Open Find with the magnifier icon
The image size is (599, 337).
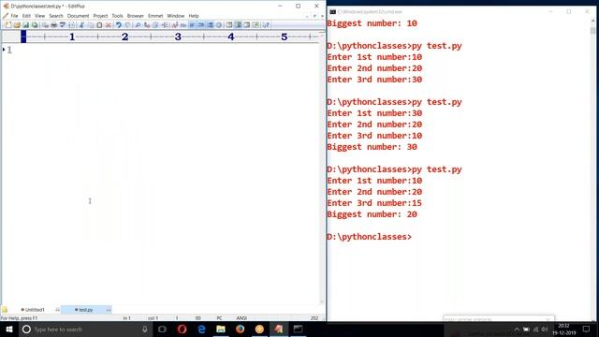point(138,25)
